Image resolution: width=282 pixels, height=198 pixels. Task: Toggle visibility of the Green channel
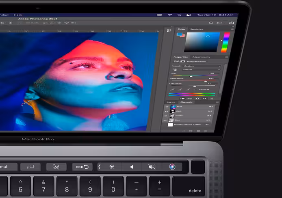pyautogui.click(x=166, y=116)
